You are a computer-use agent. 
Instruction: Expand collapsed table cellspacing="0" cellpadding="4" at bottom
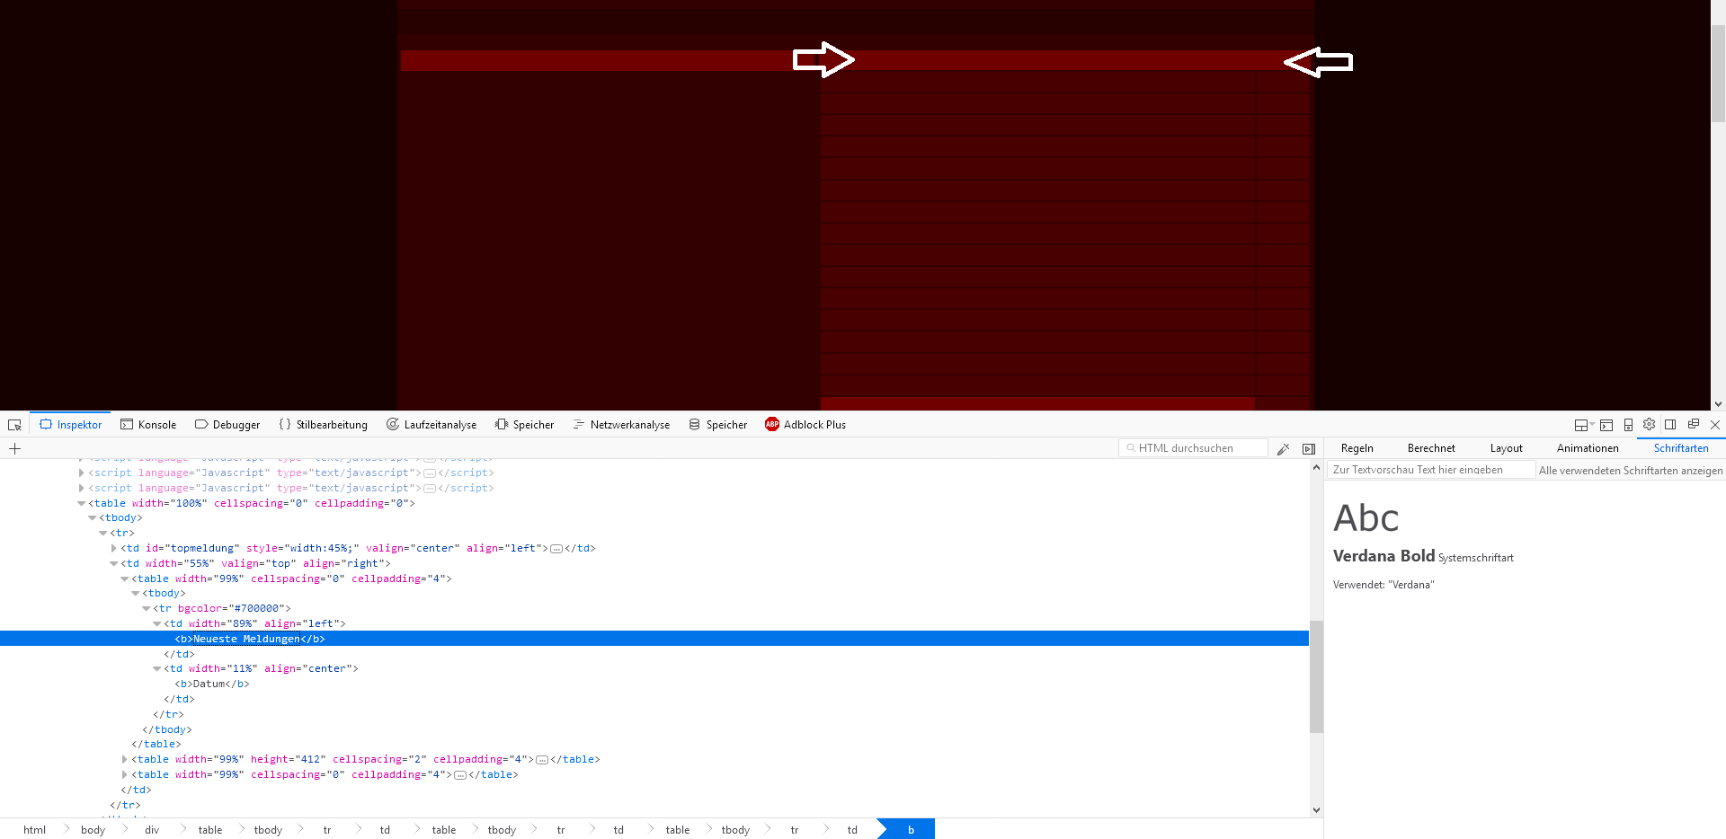click(125, 774)
